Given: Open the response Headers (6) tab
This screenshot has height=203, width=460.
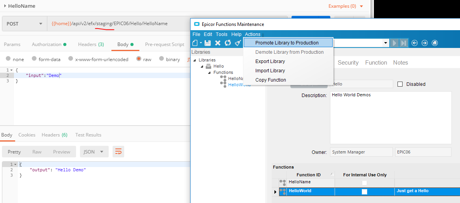Looking at the screenshot, I should pyautogui.click(x=55, y=135).
